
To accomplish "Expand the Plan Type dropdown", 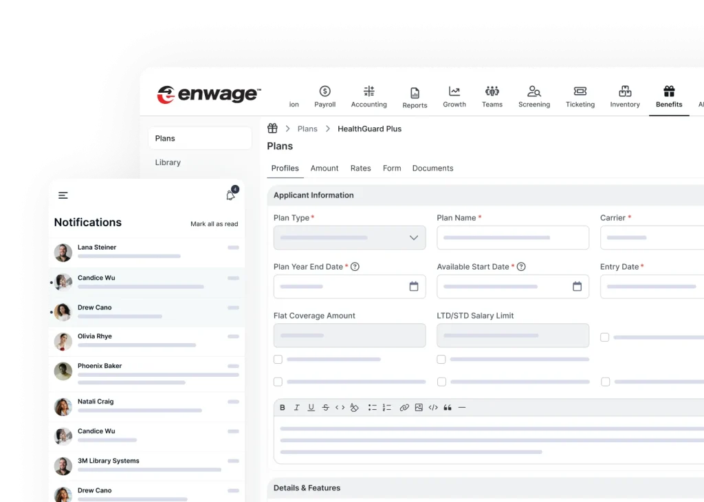I will 413,238.
